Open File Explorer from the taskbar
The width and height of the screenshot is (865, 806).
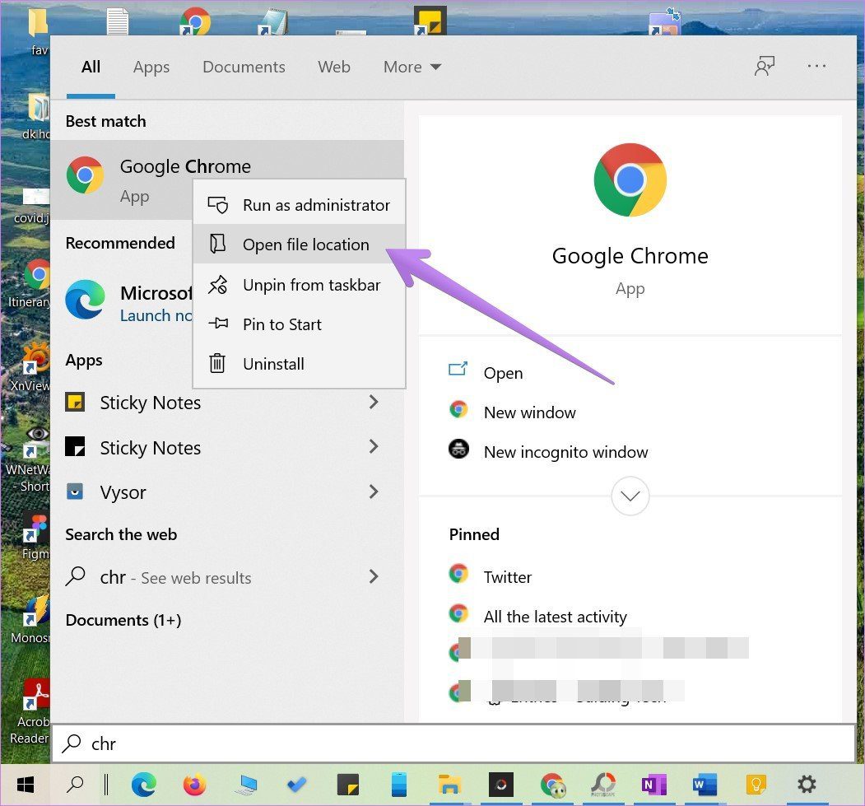[449, 784]
